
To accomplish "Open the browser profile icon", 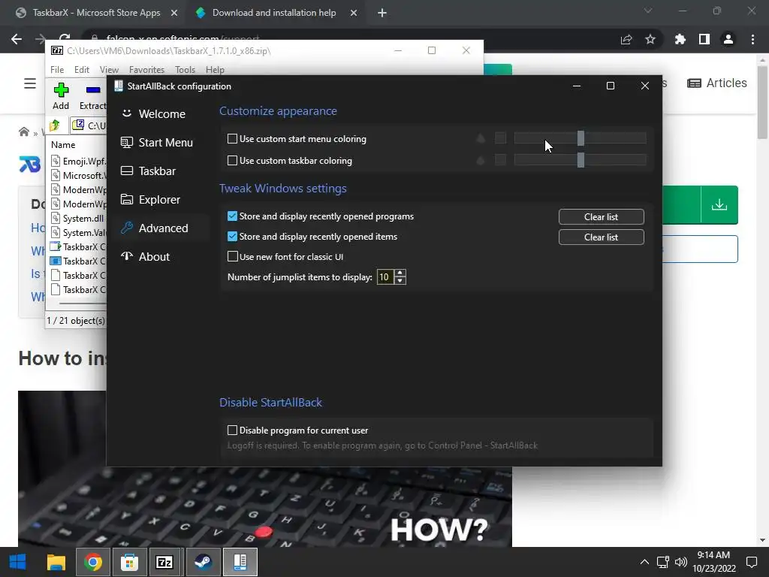I will [x=728, y=39].
